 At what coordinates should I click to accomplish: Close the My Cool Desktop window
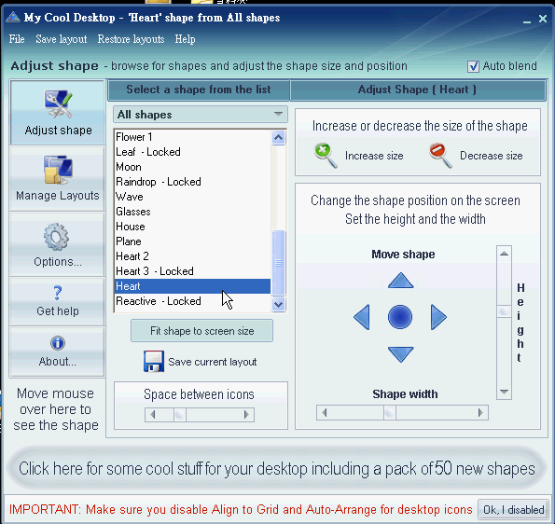pyautogui.click(x=543, y=19)
